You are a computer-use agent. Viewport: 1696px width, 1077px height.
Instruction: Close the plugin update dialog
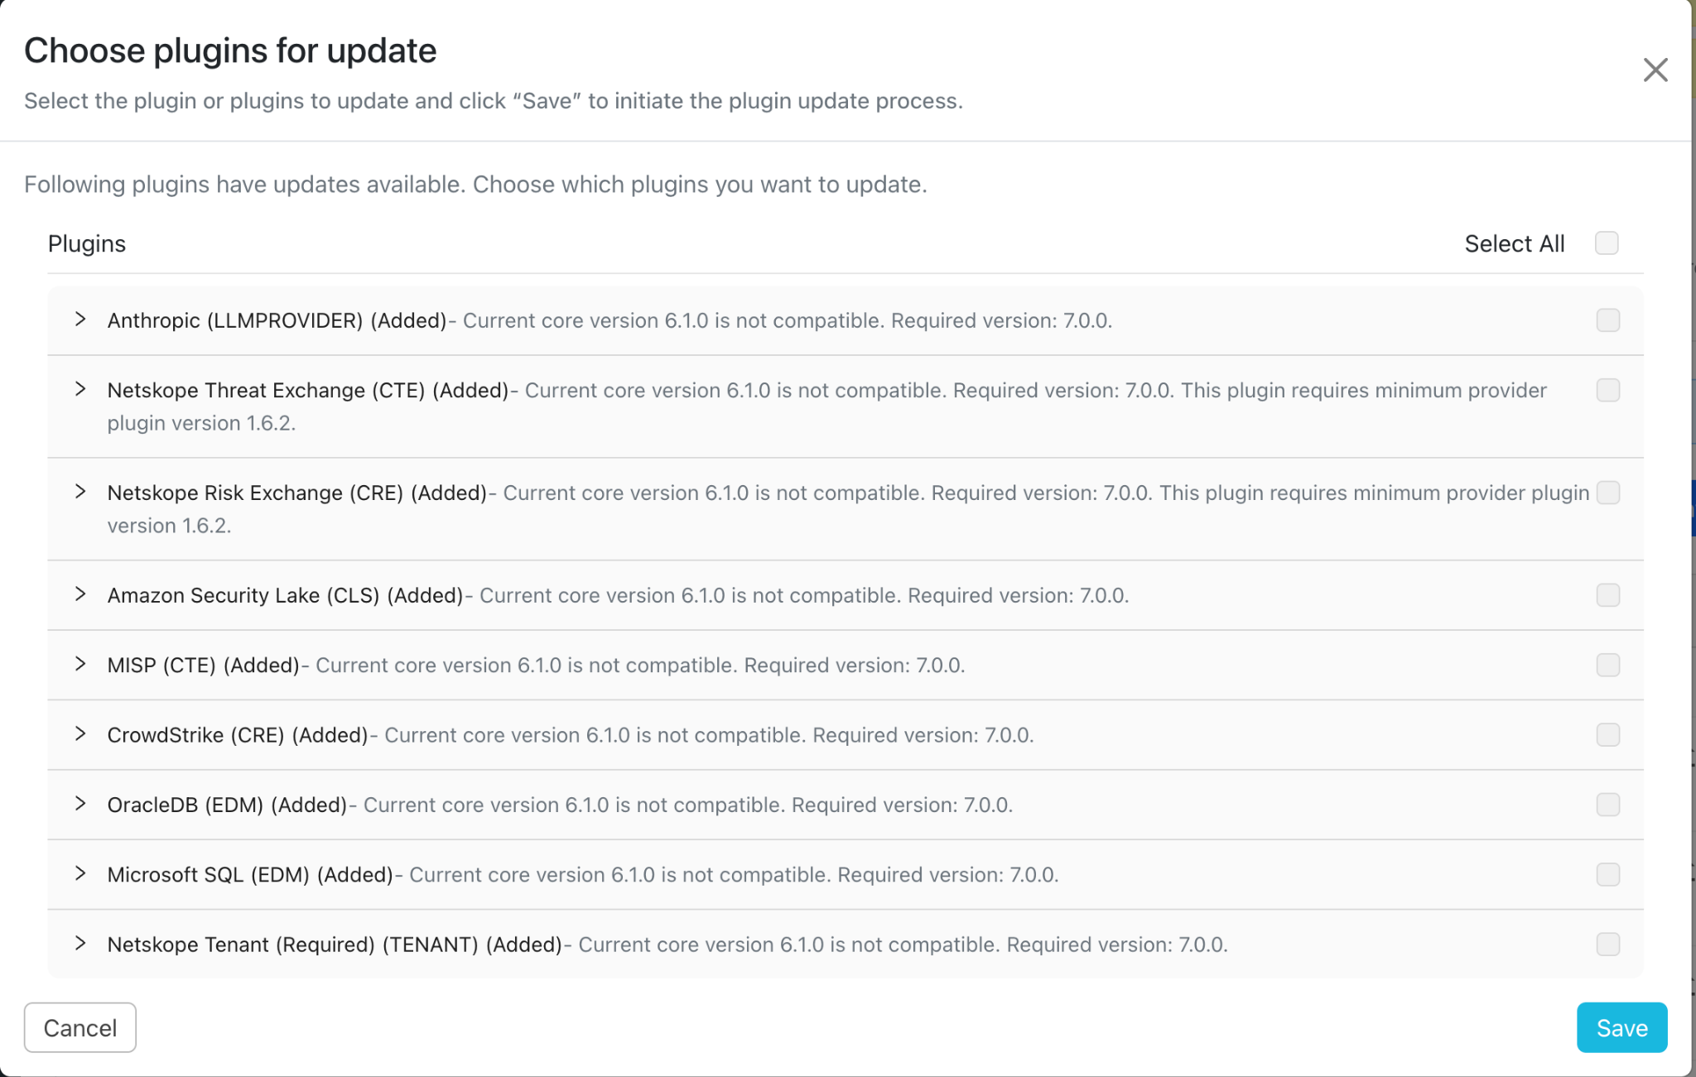point(1655,70)
